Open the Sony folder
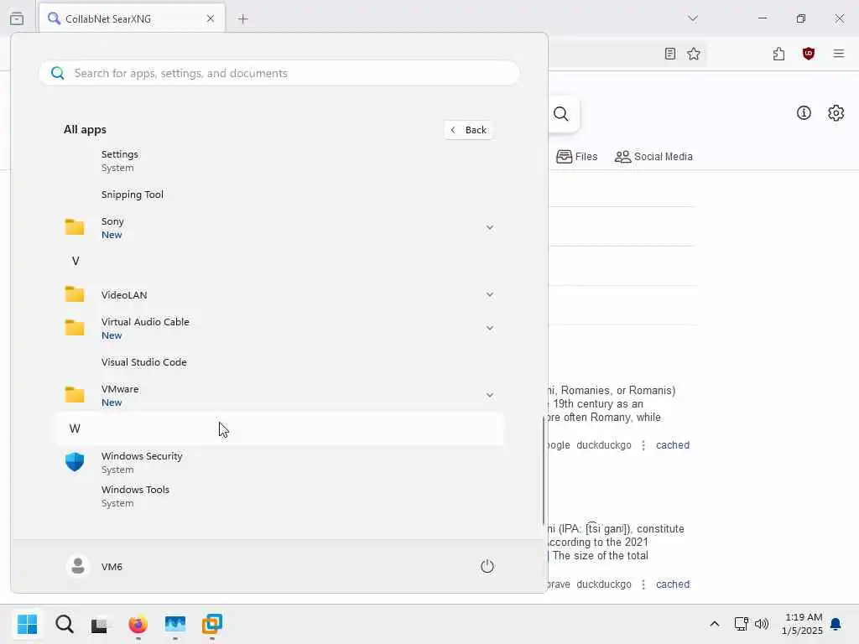 coord(279,228)
